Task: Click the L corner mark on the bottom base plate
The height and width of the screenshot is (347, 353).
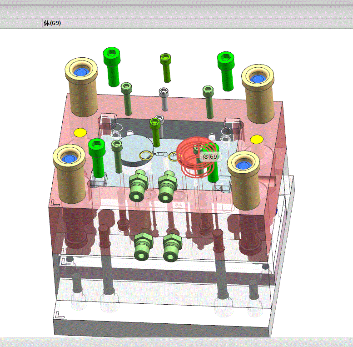Action: (x=60, y=315)
